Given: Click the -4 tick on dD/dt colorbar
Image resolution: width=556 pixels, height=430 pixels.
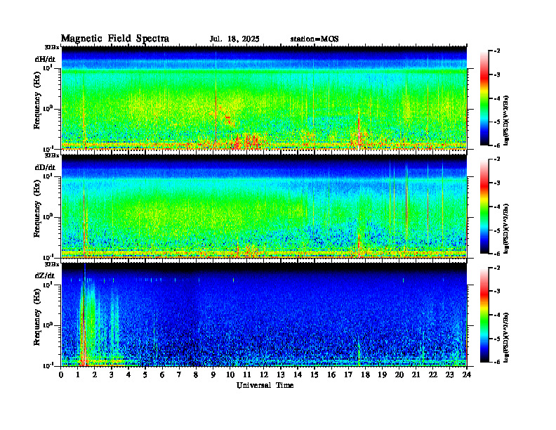Looking at the screenshot, I should [x=497, y=207].
